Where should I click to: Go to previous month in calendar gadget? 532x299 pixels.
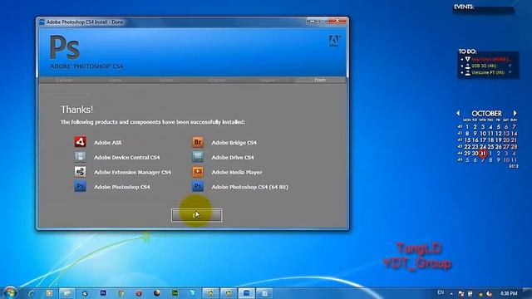coord(458,113)
